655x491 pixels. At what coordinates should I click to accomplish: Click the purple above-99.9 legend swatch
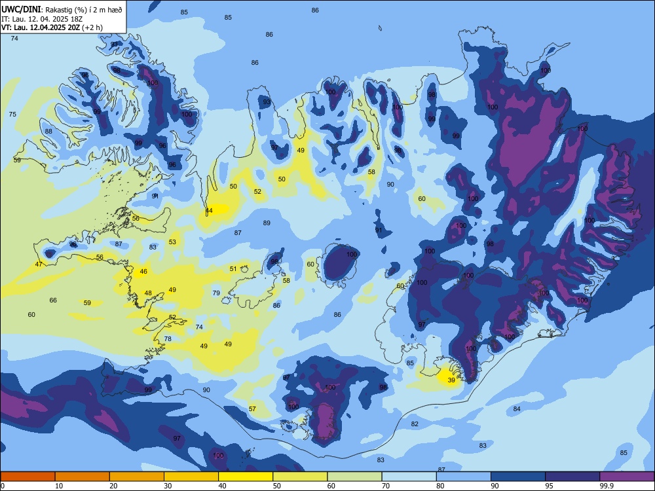627,477
